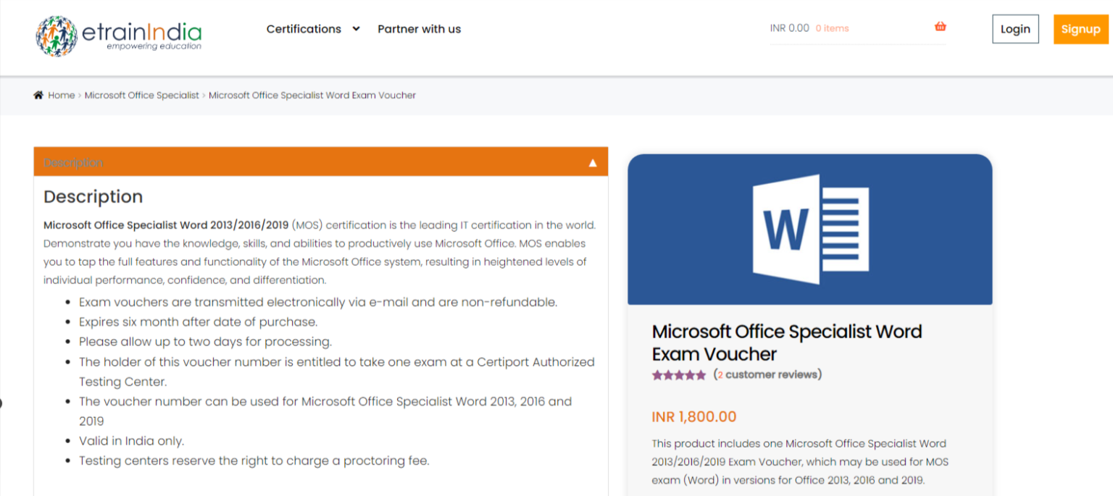Click the INR 1,800.00 price text
1113x496 pixels.
[693, 416]
